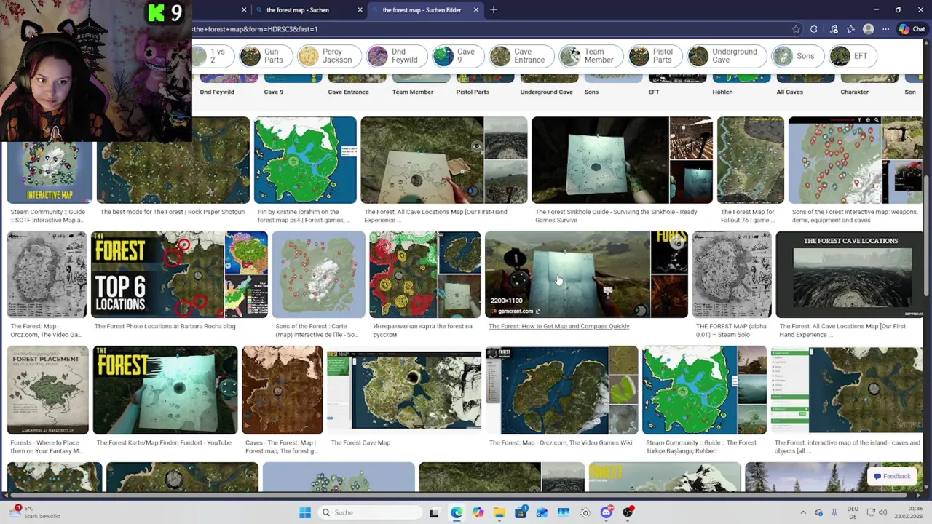Select the 'Percy Jackson' filter chip

[x=328, y=56]
